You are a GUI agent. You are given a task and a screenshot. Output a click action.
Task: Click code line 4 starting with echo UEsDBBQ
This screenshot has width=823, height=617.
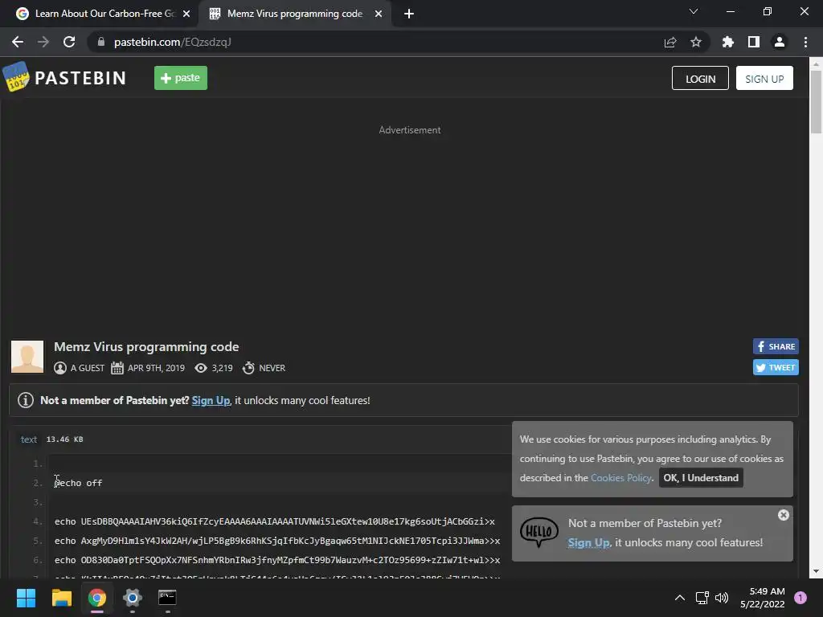[x=275, y=521]
